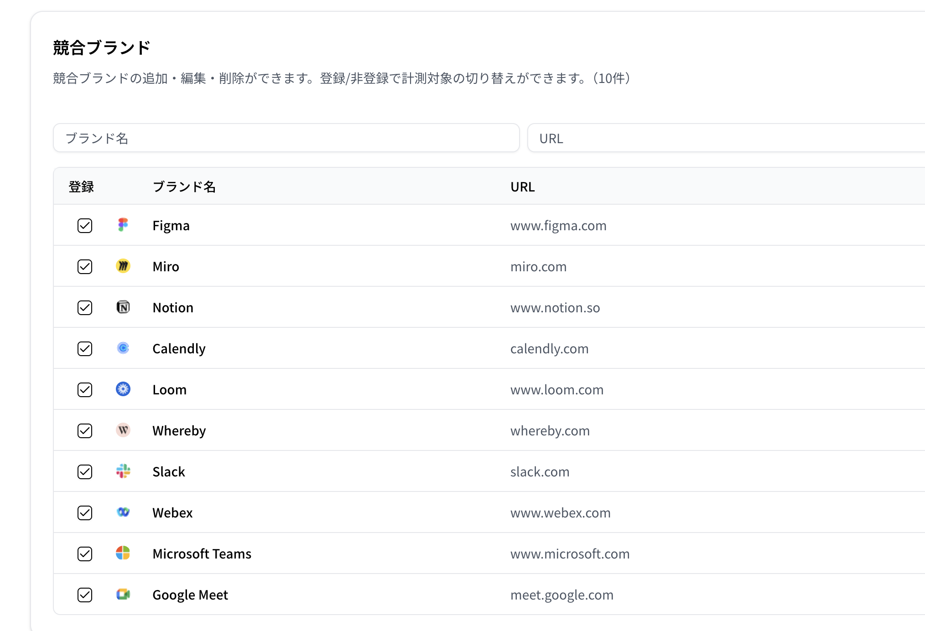This screenshot has width=925, height=631.
Task: Click into the URL input field
Action: tap(725, 138)
